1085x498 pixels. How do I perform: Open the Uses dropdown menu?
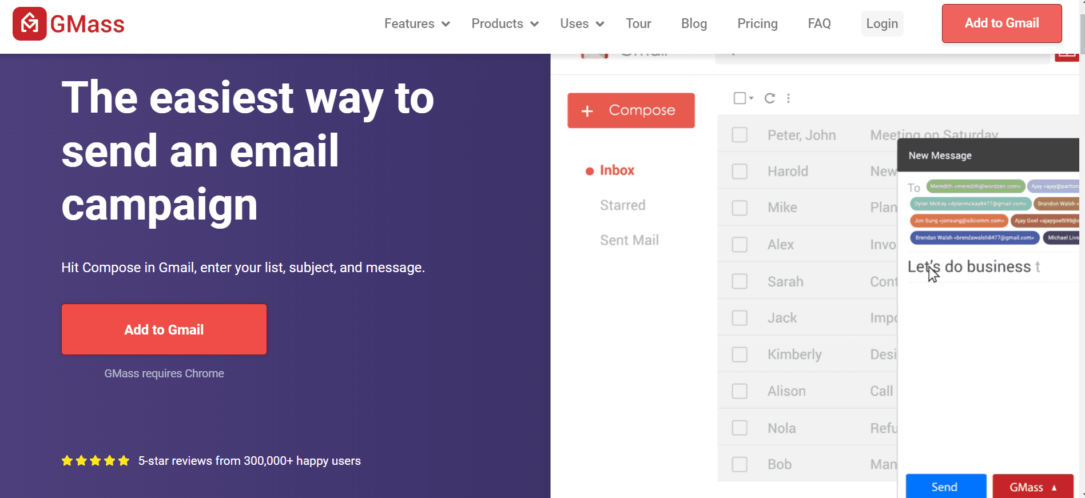pos(582,23)
